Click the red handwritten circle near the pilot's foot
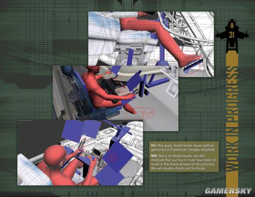The width and height of the screenshot is (255, 197). [x=140, y=113]
